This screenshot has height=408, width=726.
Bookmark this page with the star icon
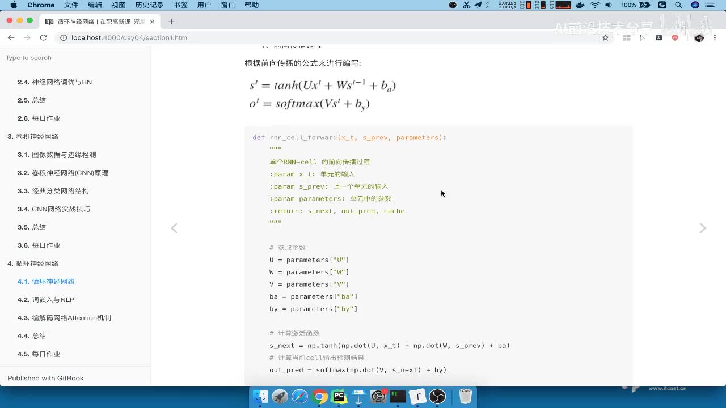(x=605, y=37)
